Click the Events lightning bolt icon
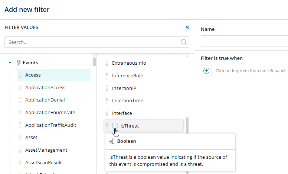 (x=19, y=63)
